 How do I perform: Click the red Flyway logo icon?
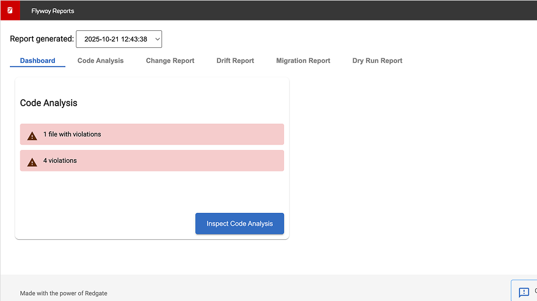click(x=10, y=10)
